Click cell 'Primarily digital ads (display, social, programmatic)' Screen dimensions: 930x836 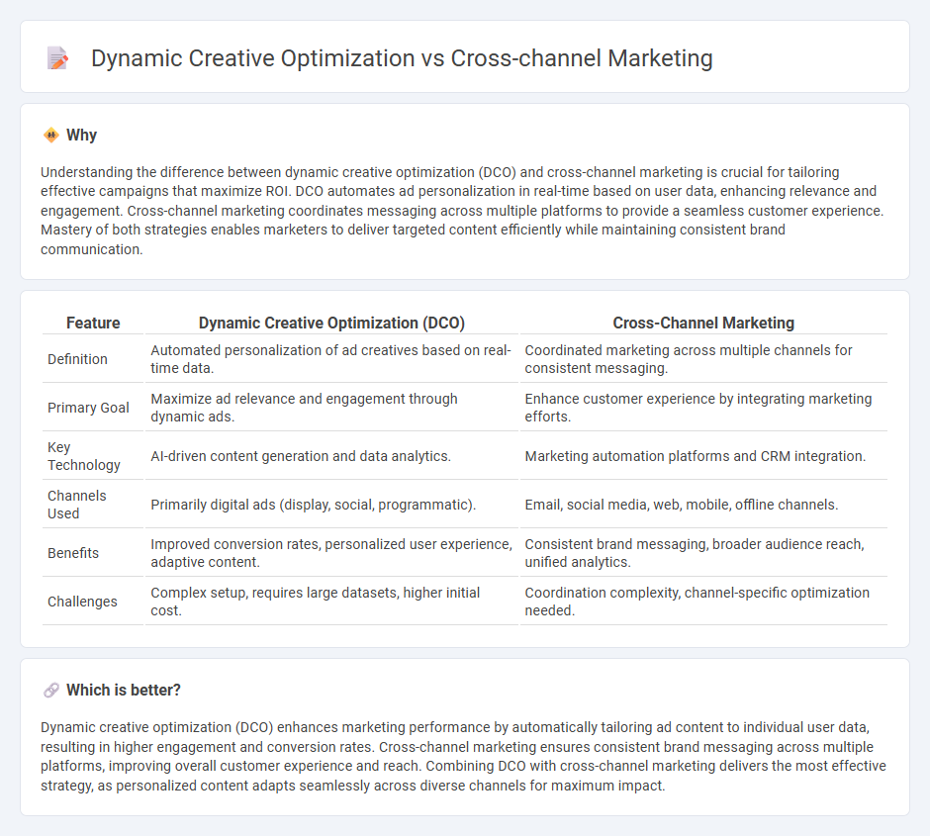pyautogui.click(x=331, y=505)
